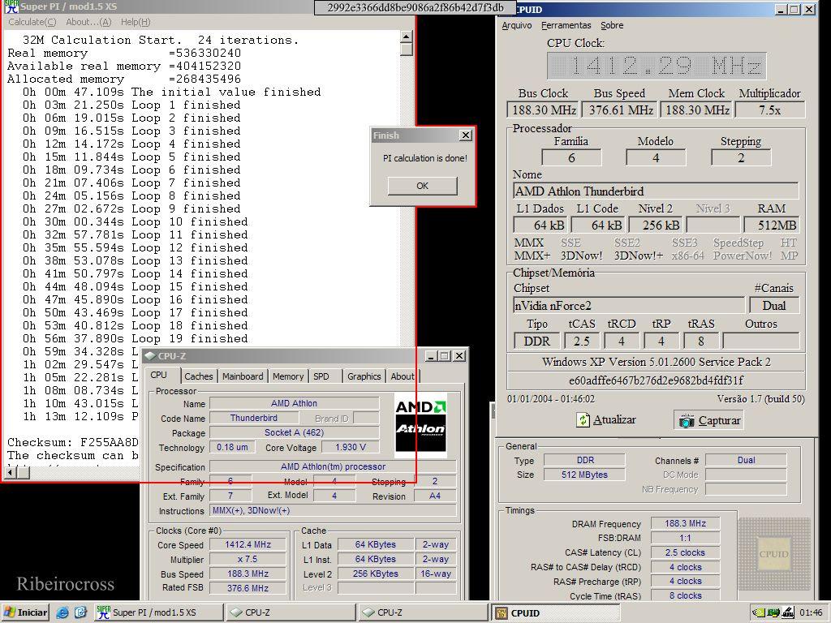Click the taskbar clock showing 01:46
The image size is (831, 623).
(811, 613)
